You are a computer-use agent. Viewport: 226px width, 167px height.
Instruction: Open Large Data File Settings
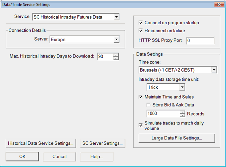click(x=176, y=138)
